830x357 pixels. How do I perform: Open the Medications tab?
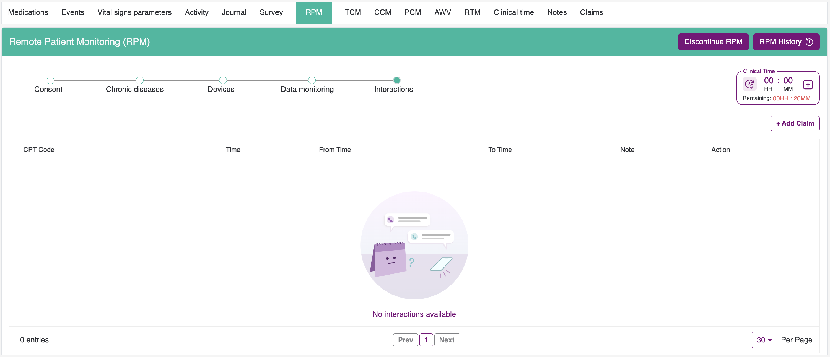[28, 12]
